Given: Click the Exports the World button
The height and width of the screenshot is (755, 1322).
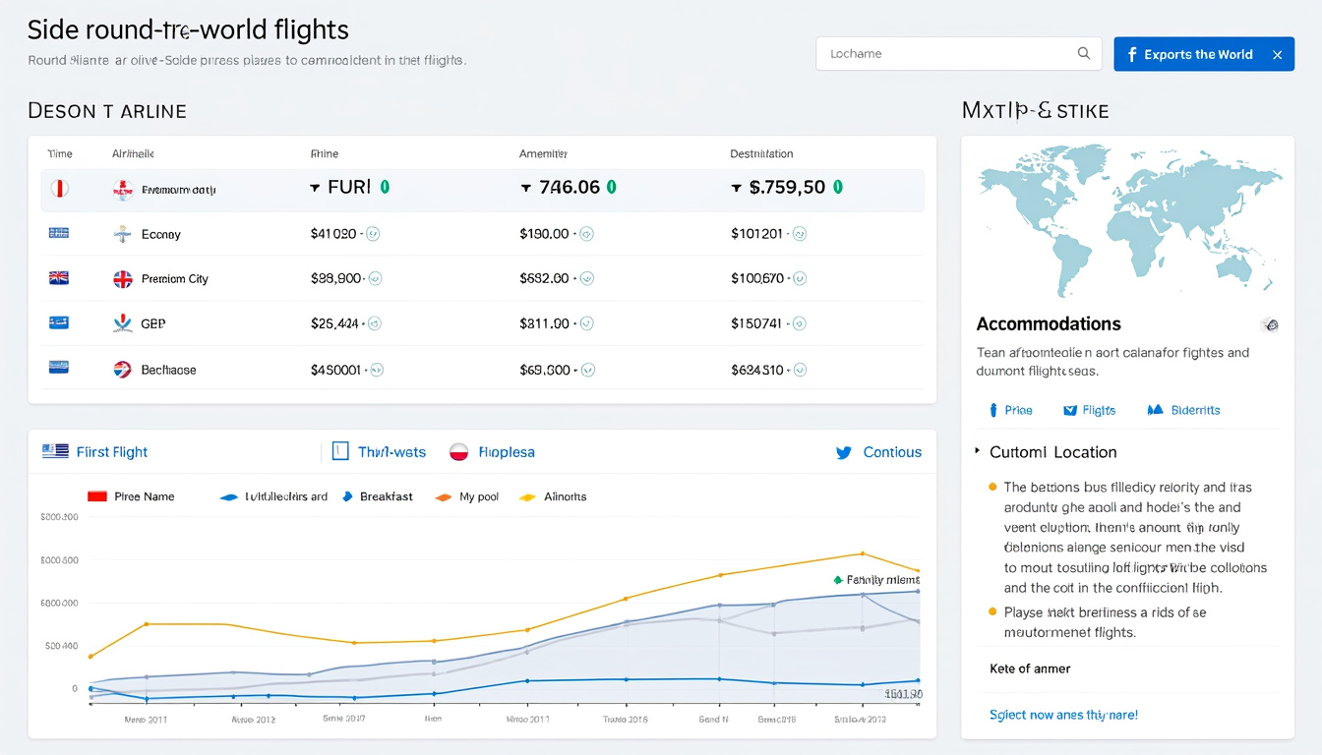Looking at the screenshot, I should pyautogui.click(x=1197, y=54).
